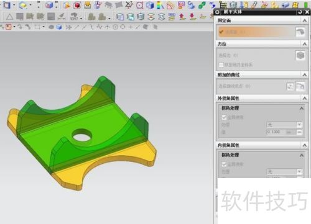Toggle the checkbox under 内拐角属性 拐角处理

(224, 164)
